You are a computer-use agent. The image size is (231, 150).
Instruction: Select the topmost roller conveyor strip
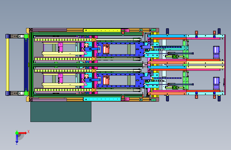tap(63, 40)
